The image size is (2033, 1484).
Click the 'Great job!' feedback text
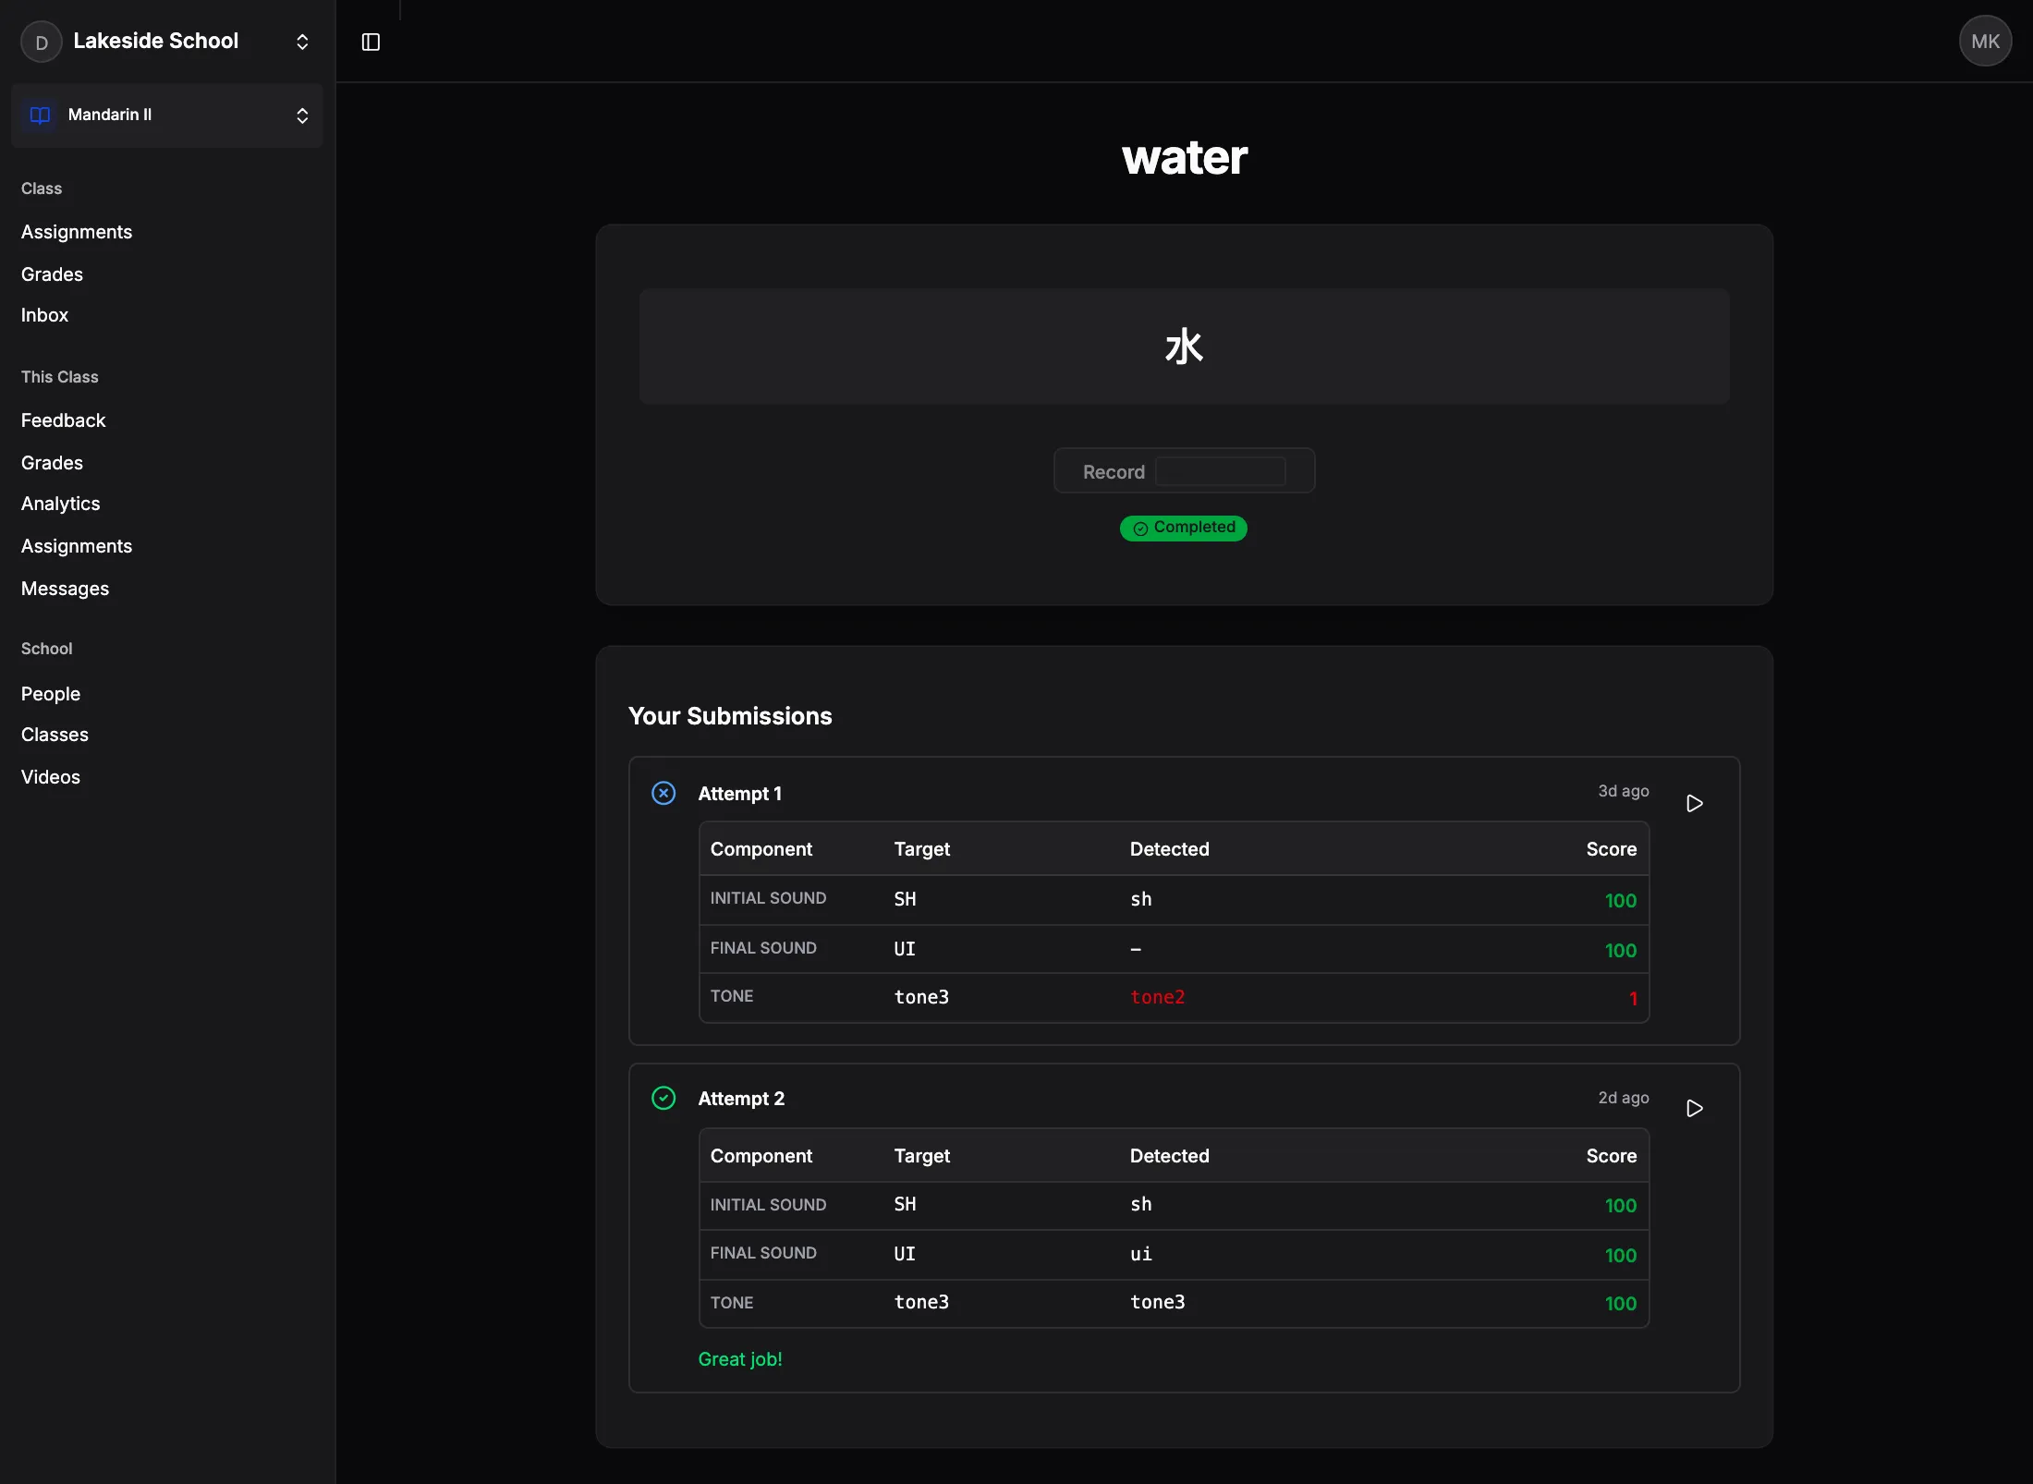(739, 1359)
